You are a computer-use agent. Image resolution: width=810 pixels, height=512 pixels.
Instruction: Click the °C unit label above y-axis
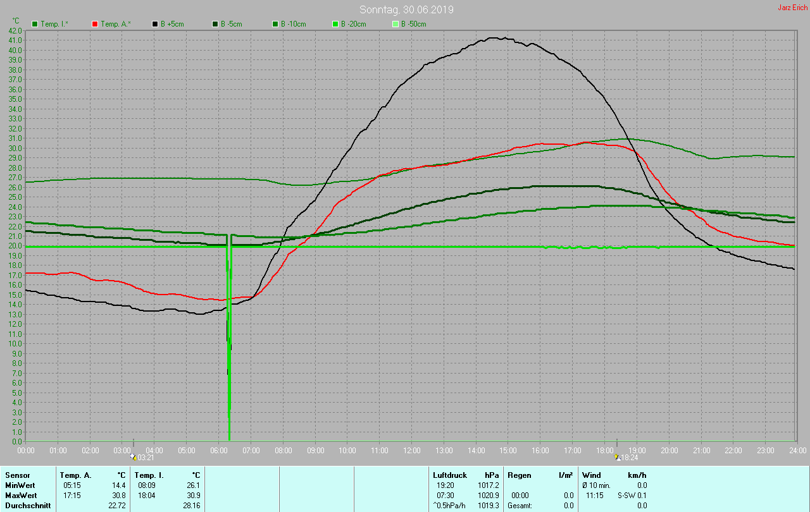pos(16,21)
